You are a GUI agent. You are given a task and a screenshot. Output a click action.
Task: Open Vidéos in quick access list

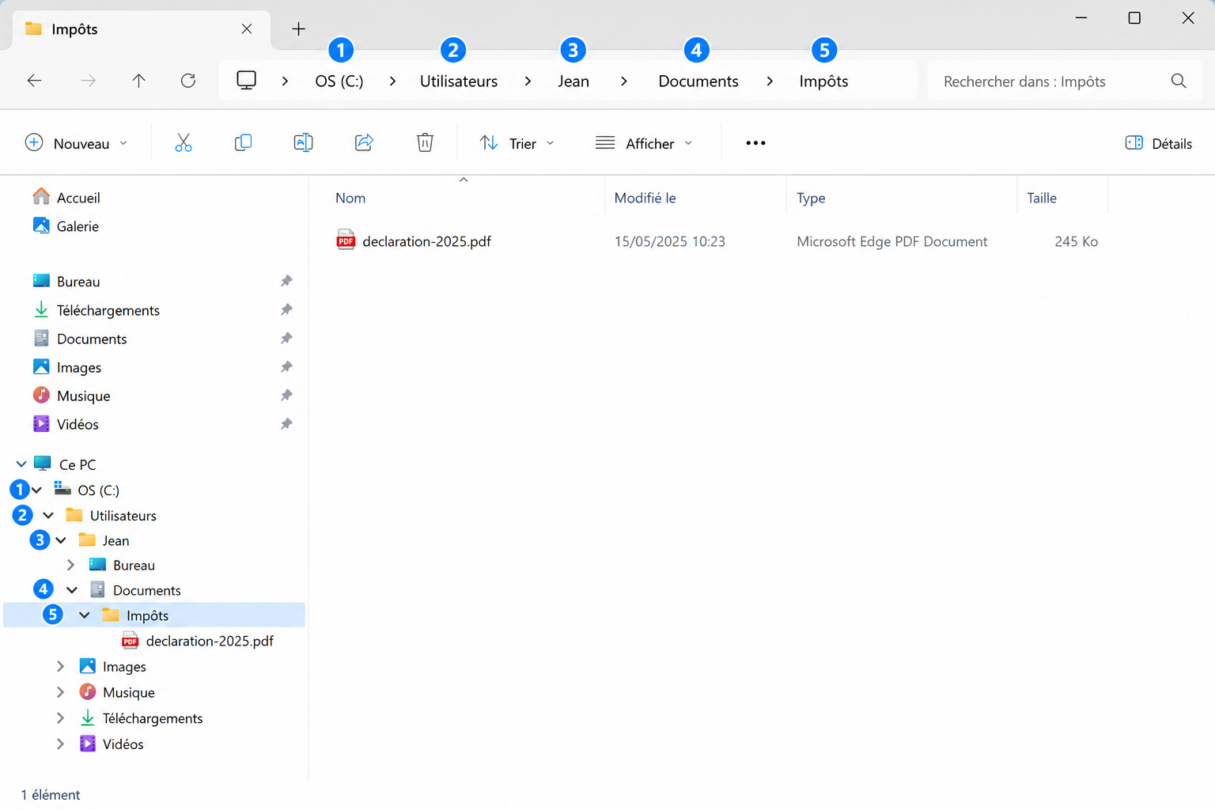(x=78, y=424)
